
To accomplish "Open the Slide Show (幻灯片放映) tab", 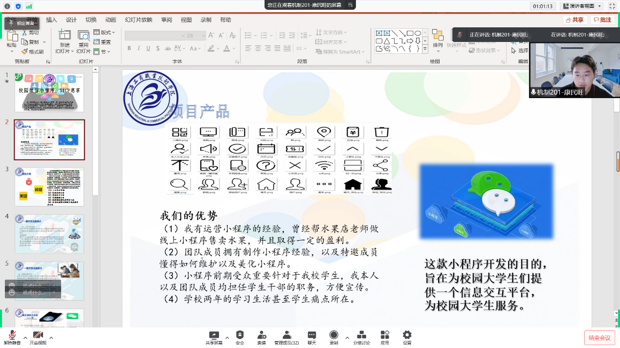I will pos(138,20).
